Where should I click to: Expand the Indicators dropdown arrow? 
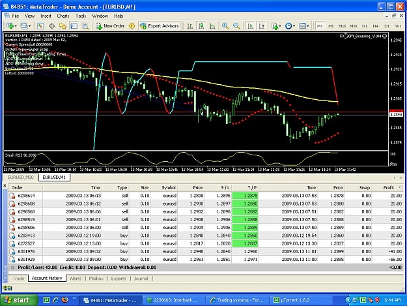[x=280, y=26]
